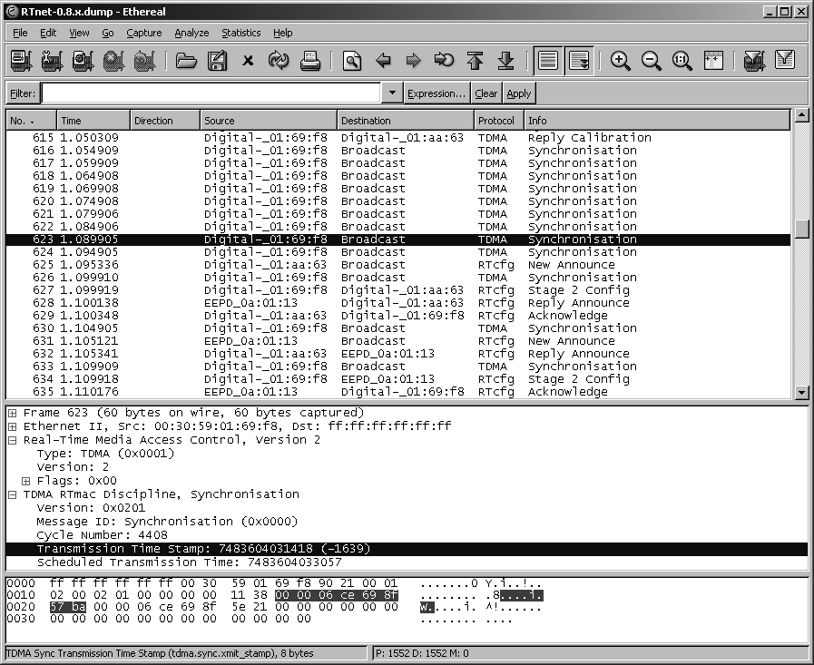Viewport: 814px width, 665px height.
Task: Click the Find packet magnifier icon
Action: 352,61
